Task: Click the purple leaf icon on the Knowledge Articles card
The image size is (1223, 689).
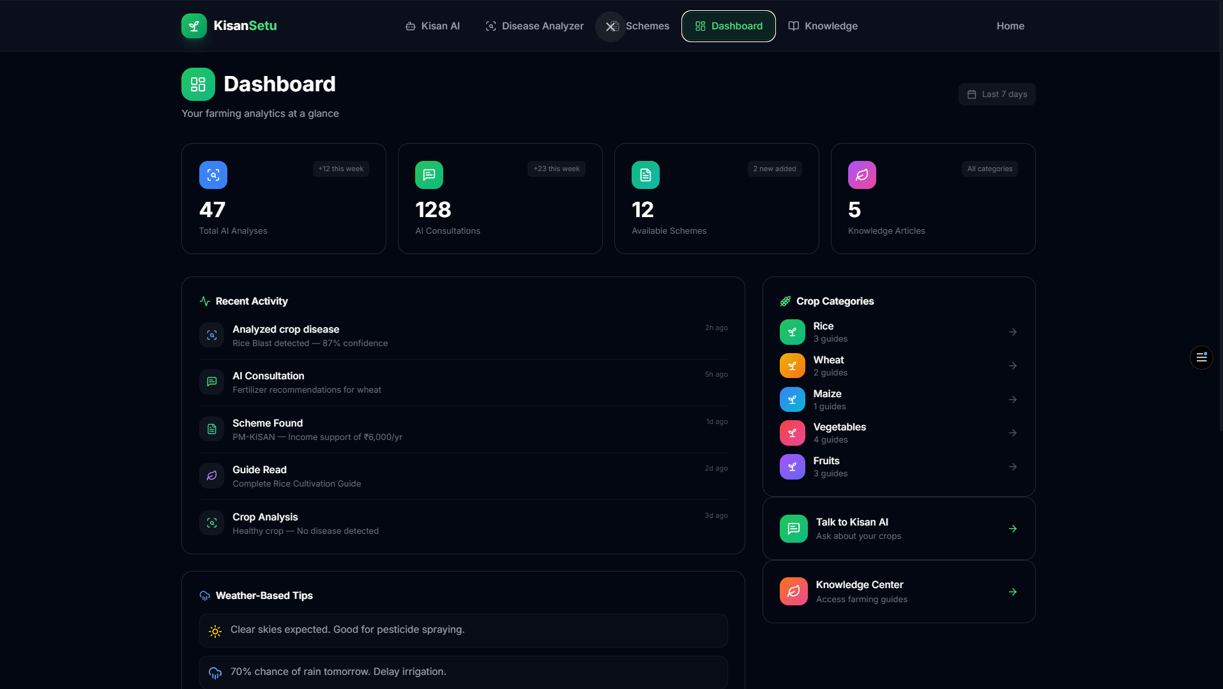Action: [862, 175]
